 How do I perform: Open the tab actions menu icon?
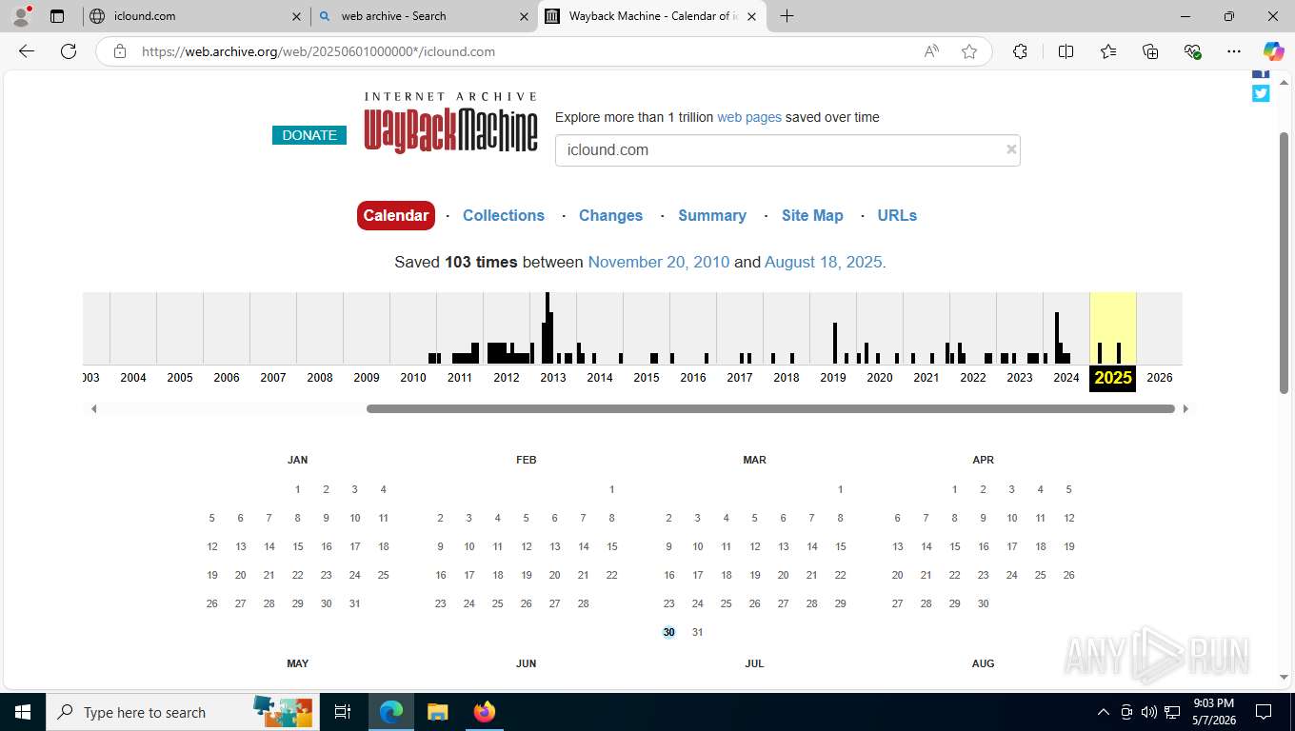coord(57,16)
